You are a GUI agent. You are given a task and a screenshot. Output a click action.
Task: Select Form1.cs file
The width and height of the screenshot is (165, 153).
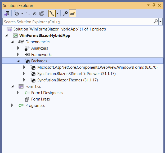coord(33,86)
